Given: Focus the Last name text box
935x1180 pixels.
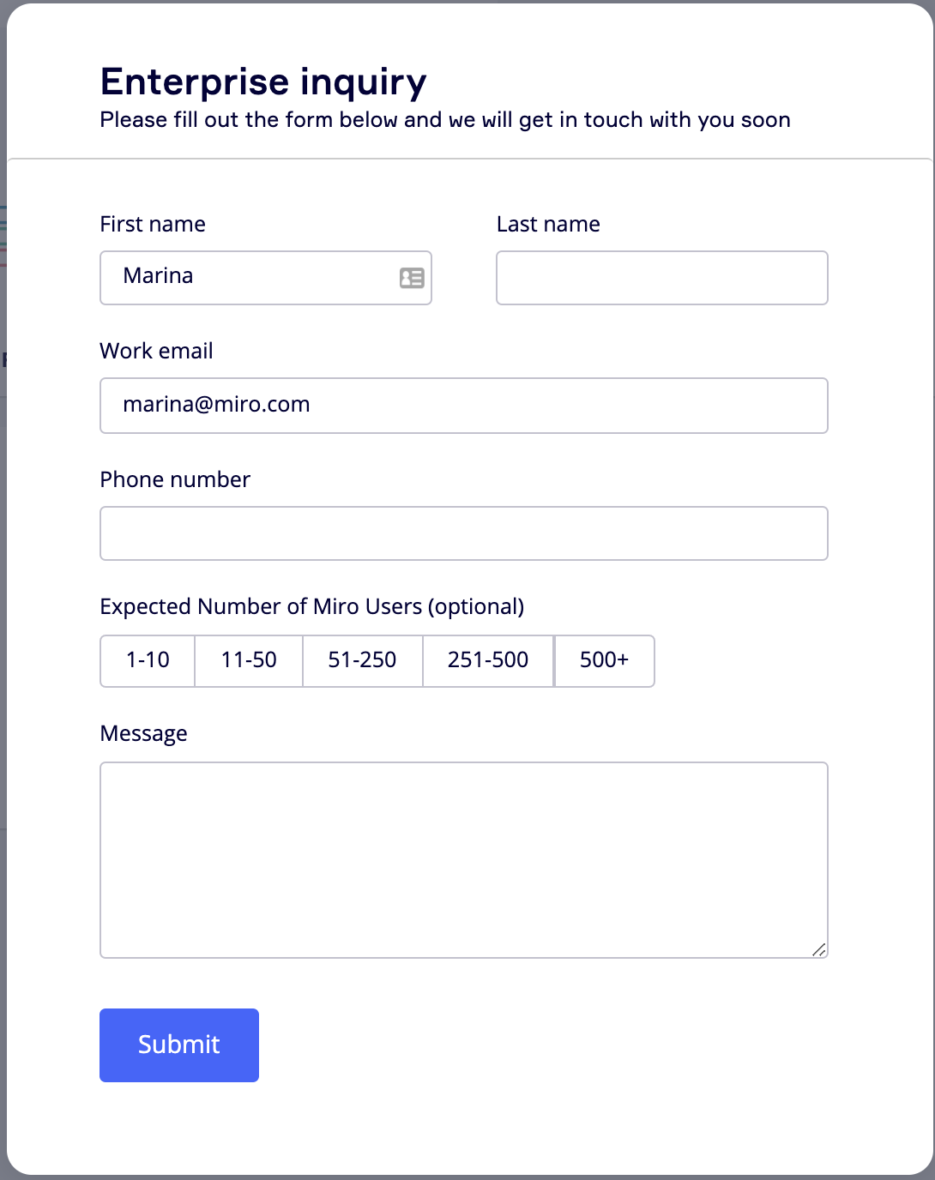Looking at the screenshot, I should coord(661,278).
